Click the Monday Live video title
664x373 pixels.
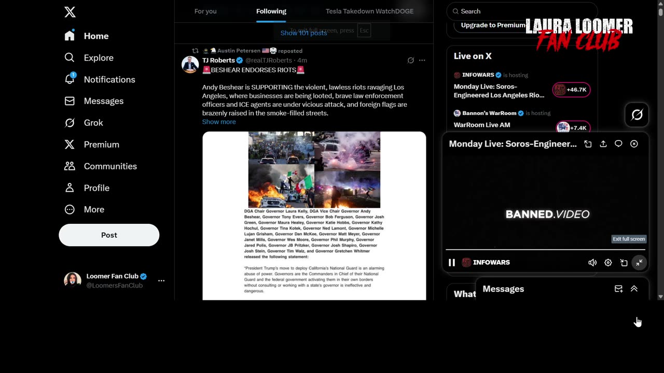coord(513,144)
